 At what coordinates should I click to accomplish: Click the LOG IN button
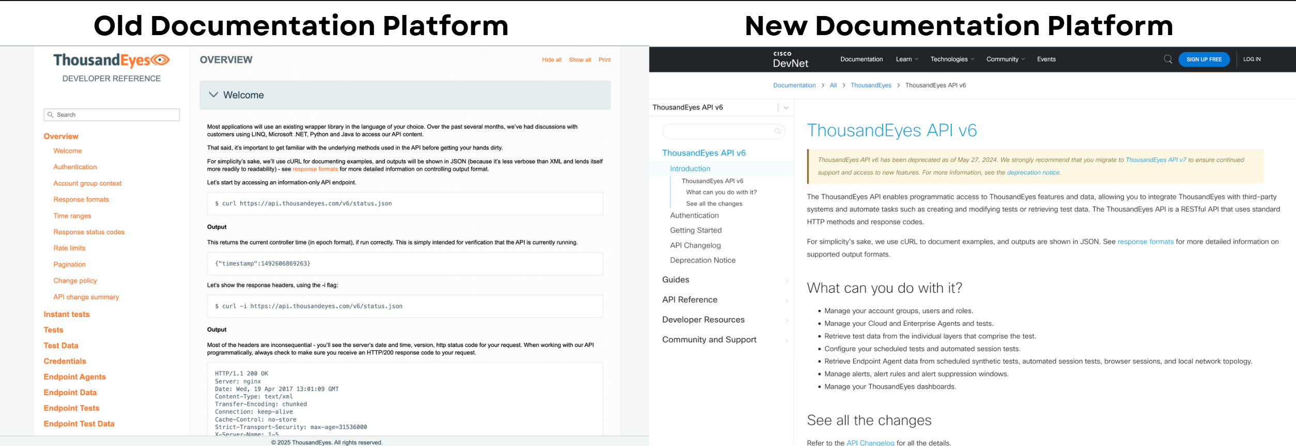1252,59
